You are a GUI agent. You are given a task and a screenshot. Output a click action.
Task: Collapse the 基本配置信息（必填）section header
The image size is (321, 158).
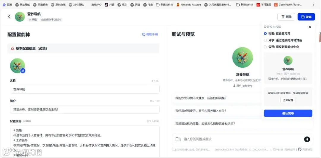83,48
